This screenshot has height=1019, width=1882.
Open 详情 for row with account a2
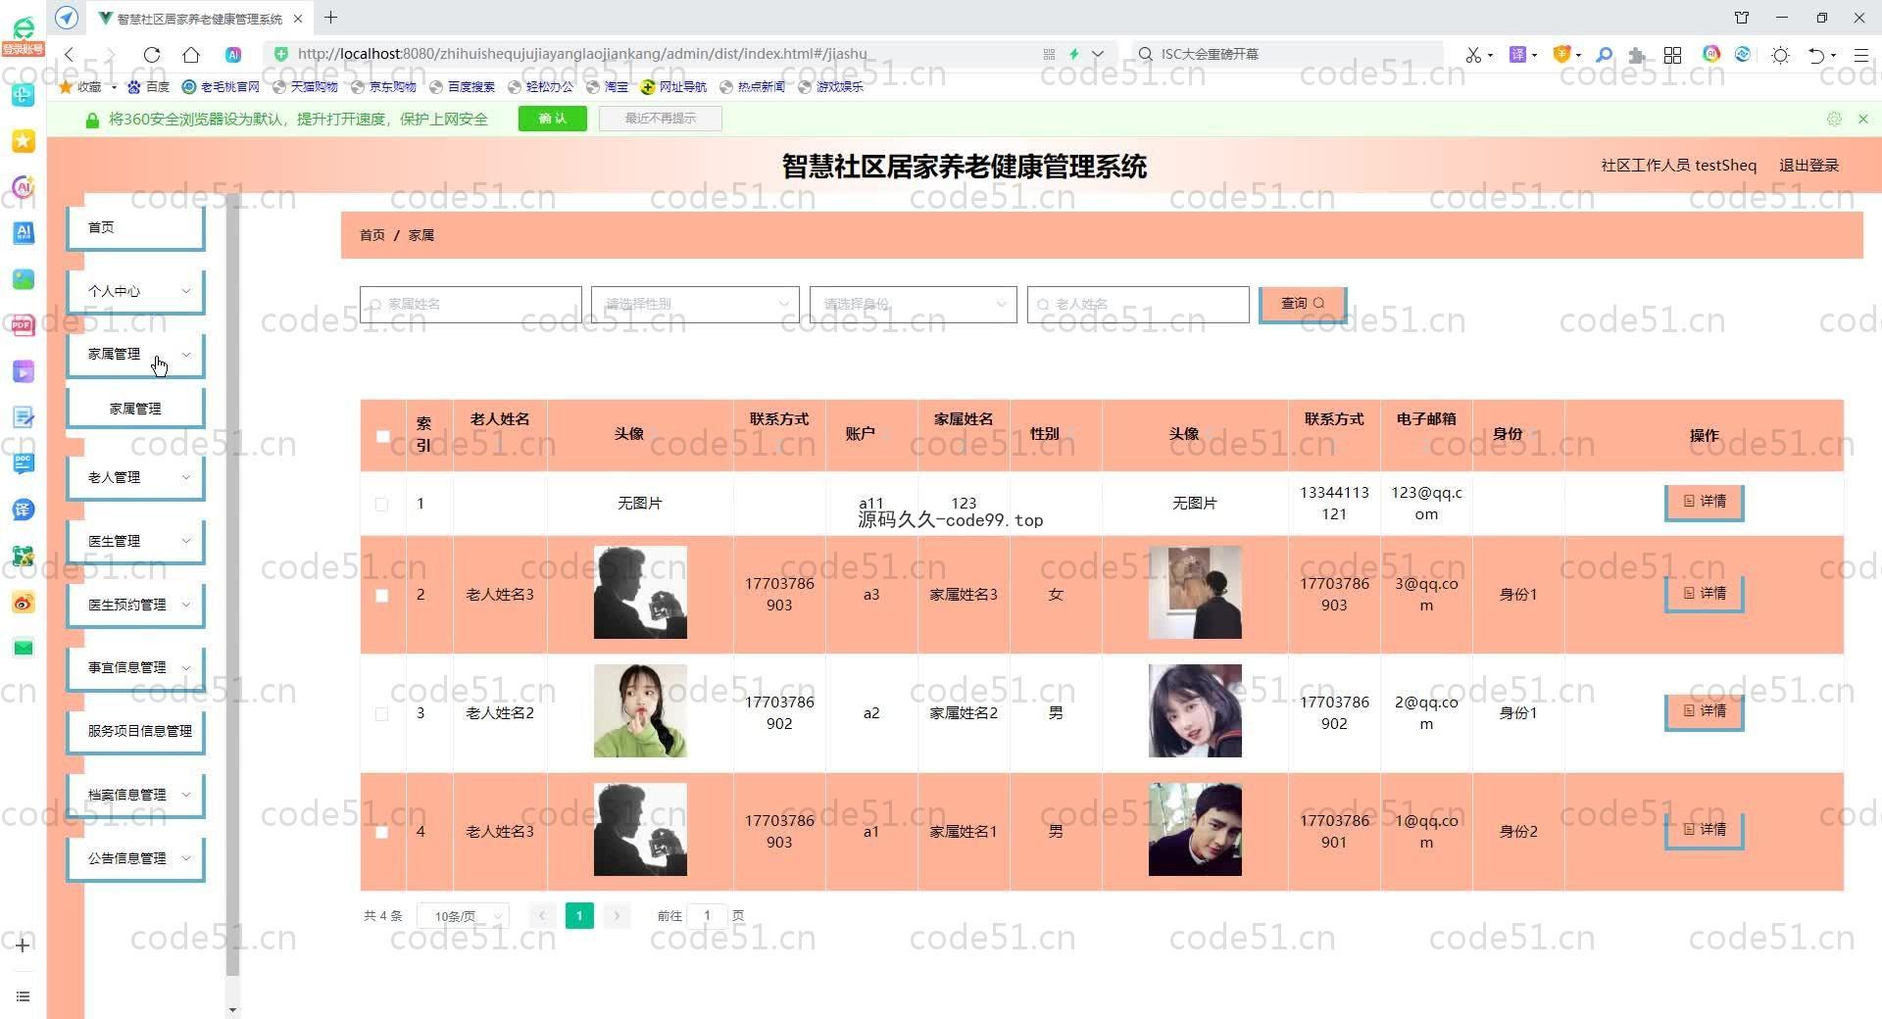1705,711
